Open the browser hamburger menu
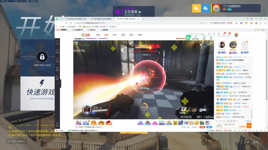The width and height of the screenshot is (268, 150). 265,23
